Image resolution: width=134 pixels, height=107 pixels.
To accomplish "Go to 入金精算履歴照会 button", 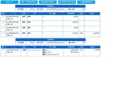I will point(86,2).
